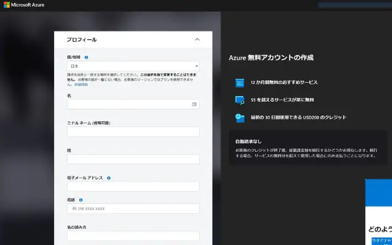Click 12 か月間無料のおすすめサービス text
The height and width of the screenshot is (245, 392).
(x=284, y=82)
